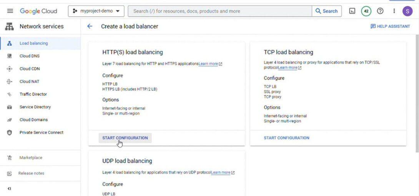Start configuration for TCP load balancing
419x196 pixels.
point(286,138)
